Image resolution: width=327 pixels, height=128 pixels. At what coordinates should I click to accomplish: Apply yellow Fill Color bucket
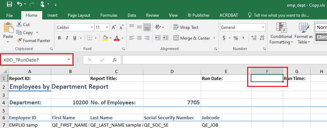(105, 38)
